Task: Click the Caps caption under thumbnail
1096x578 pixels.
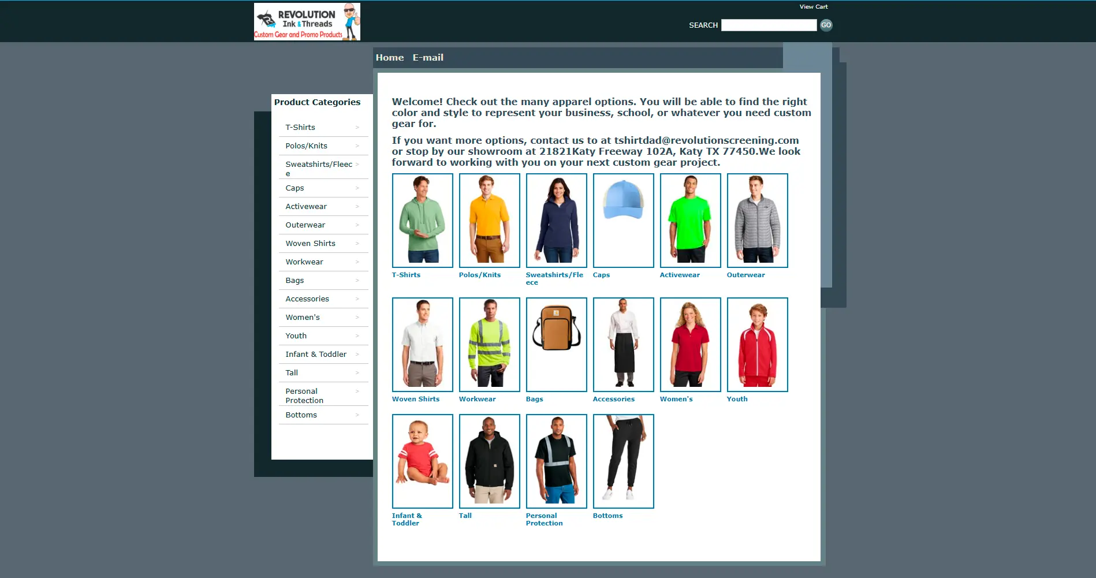Action: point(601,275)
